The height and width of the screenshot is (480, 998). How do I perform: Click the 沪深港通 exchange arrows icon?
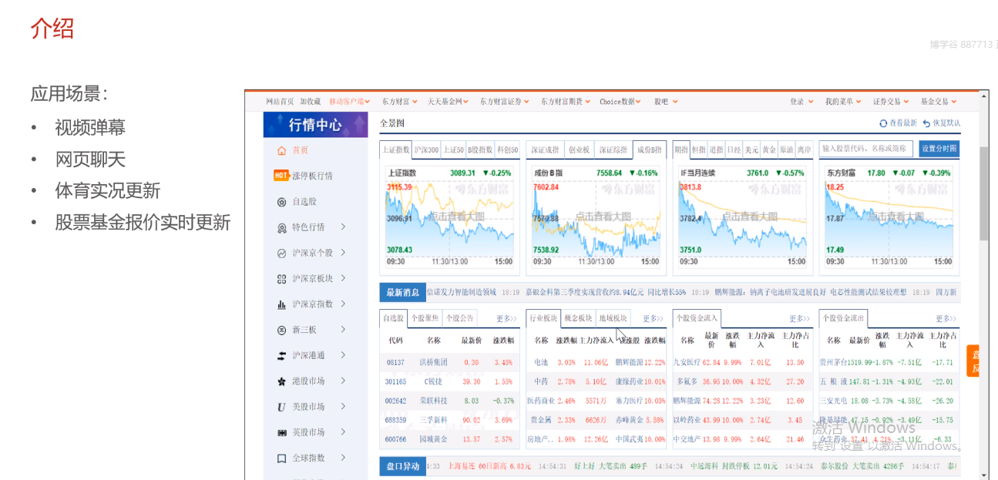tap(281, 355)
